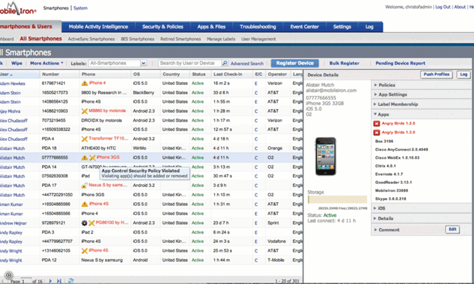Open the Settings tab
This screenshot has height=284, width=474.
(342, 27)
